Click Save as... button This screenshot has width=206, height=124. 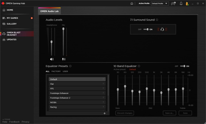170,113
